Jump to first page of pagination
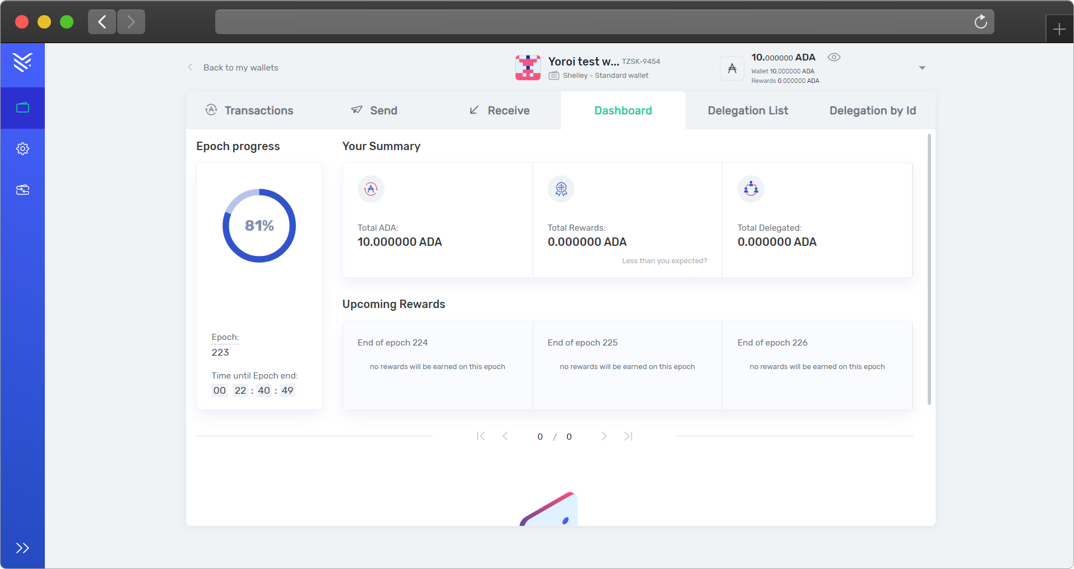Viewport: 1074px width, 569px height. [480, 436]
